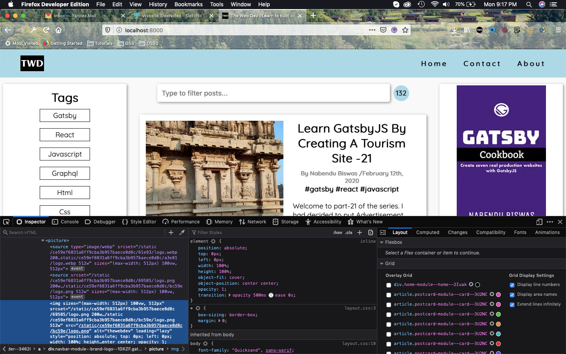The width and height of the screenshot is (566, 354).
Task: Save the page to Pocket
Action: [383, 30]
